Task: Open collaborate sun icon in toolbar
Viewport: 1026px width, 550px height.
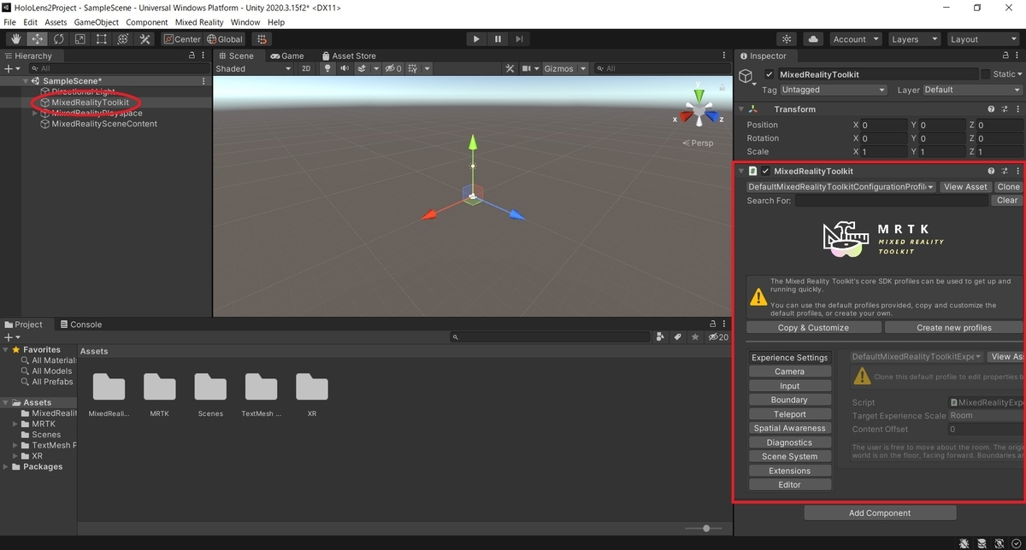Action: click(x=787, y=39)
